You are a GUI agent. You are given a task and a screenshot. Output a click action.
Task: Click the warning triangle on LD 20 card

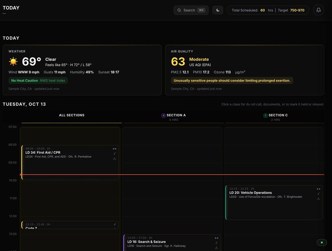[318, 199]
